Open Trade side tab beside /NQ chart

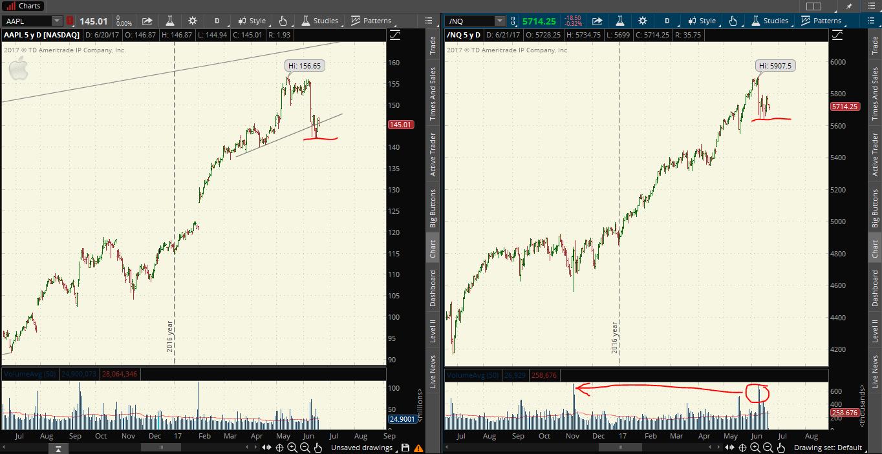pyautogui.click(x=875, y=45)
